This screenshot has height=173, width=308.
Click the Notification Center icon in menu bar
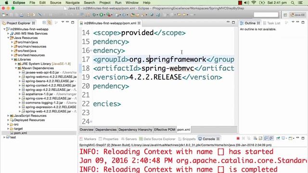pyautogui.click(x=300, y=3)
